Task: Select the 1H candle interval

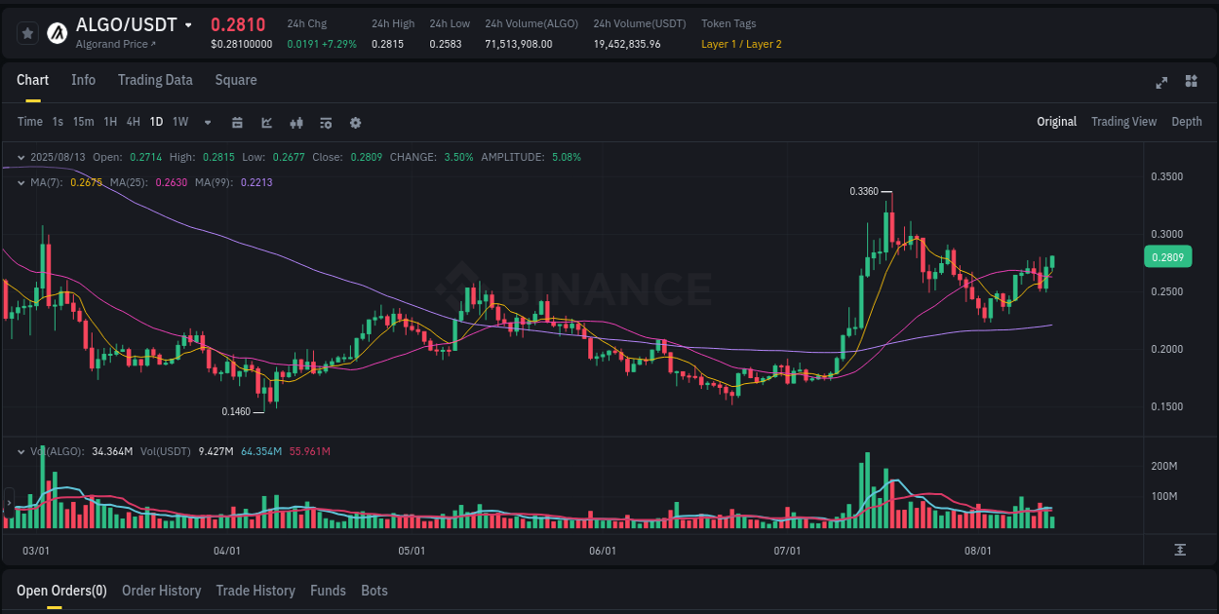Action: tap(109, 122)
